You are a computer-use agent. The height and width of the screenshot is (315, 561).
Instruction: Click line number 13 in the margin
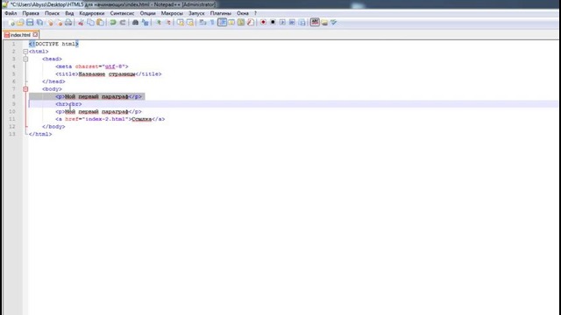tap(12, 134)
